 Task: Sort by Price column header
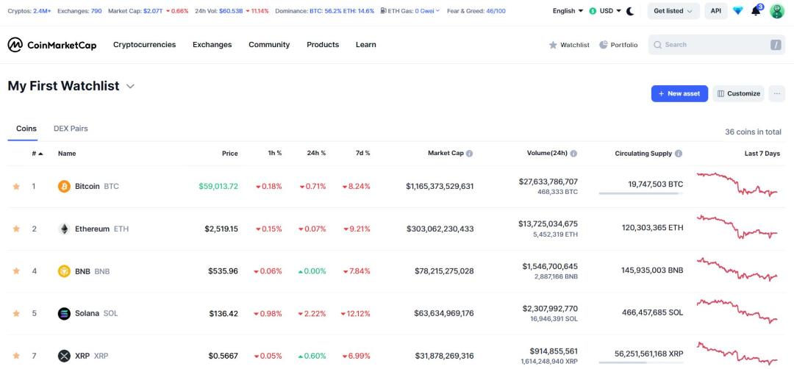[230, 154]
